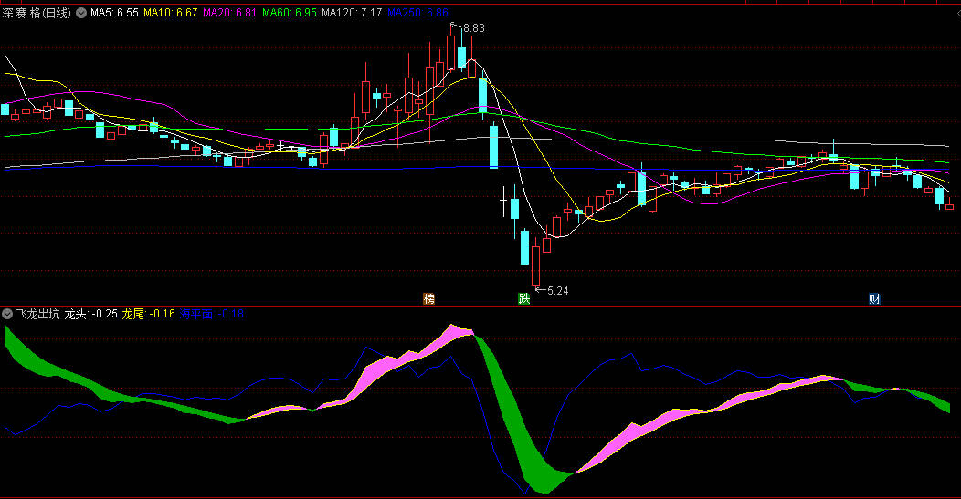961x499 pixels.
Task: Click the 龙尾: -0.16 value label
Action: [x=148, y=314]
